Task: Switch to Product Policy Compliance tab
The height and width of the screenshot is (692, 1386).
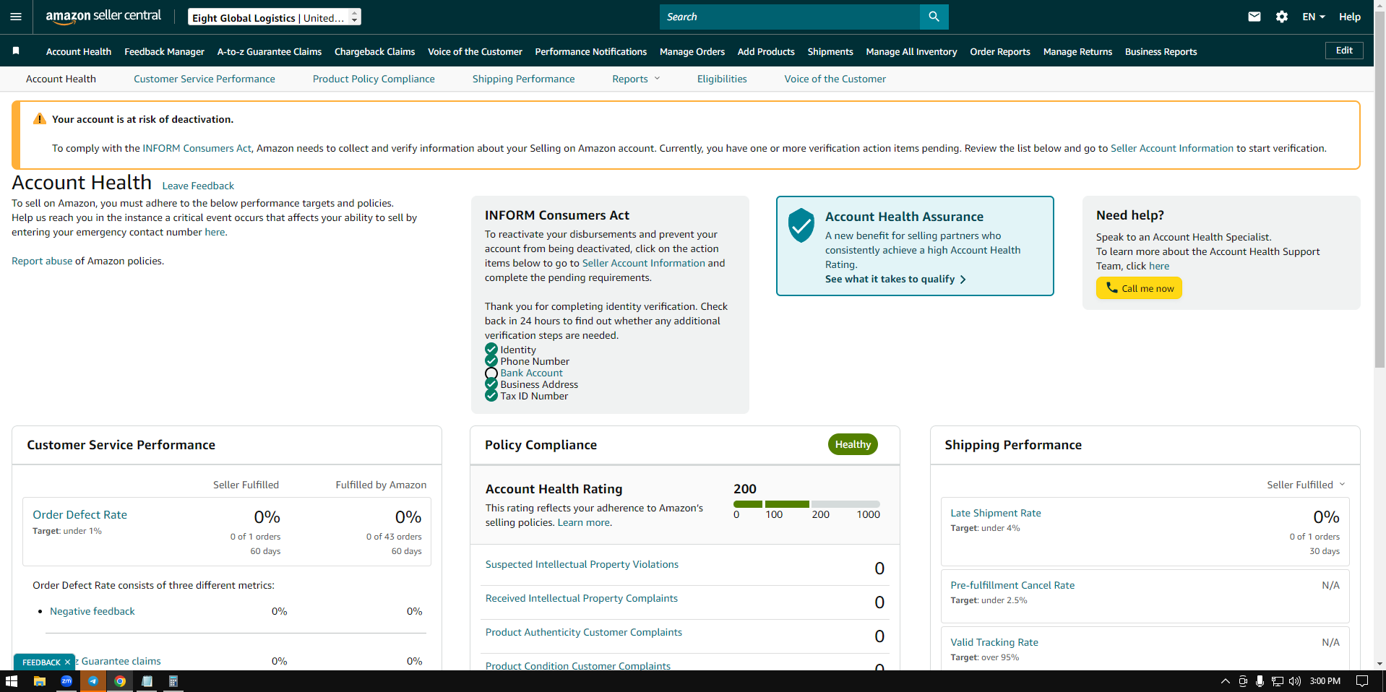Action: tap(374, 79)
